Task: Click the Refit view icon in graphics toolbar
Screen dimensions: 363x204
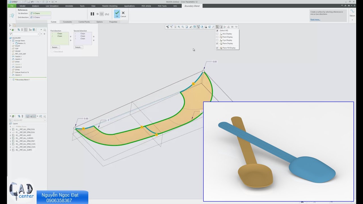Action: pos(175,27)
